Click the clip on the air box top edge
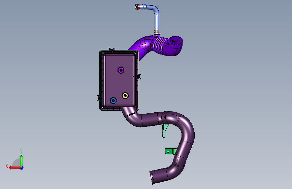The width and height of the screenshot is (292, 189). point(111,50)
